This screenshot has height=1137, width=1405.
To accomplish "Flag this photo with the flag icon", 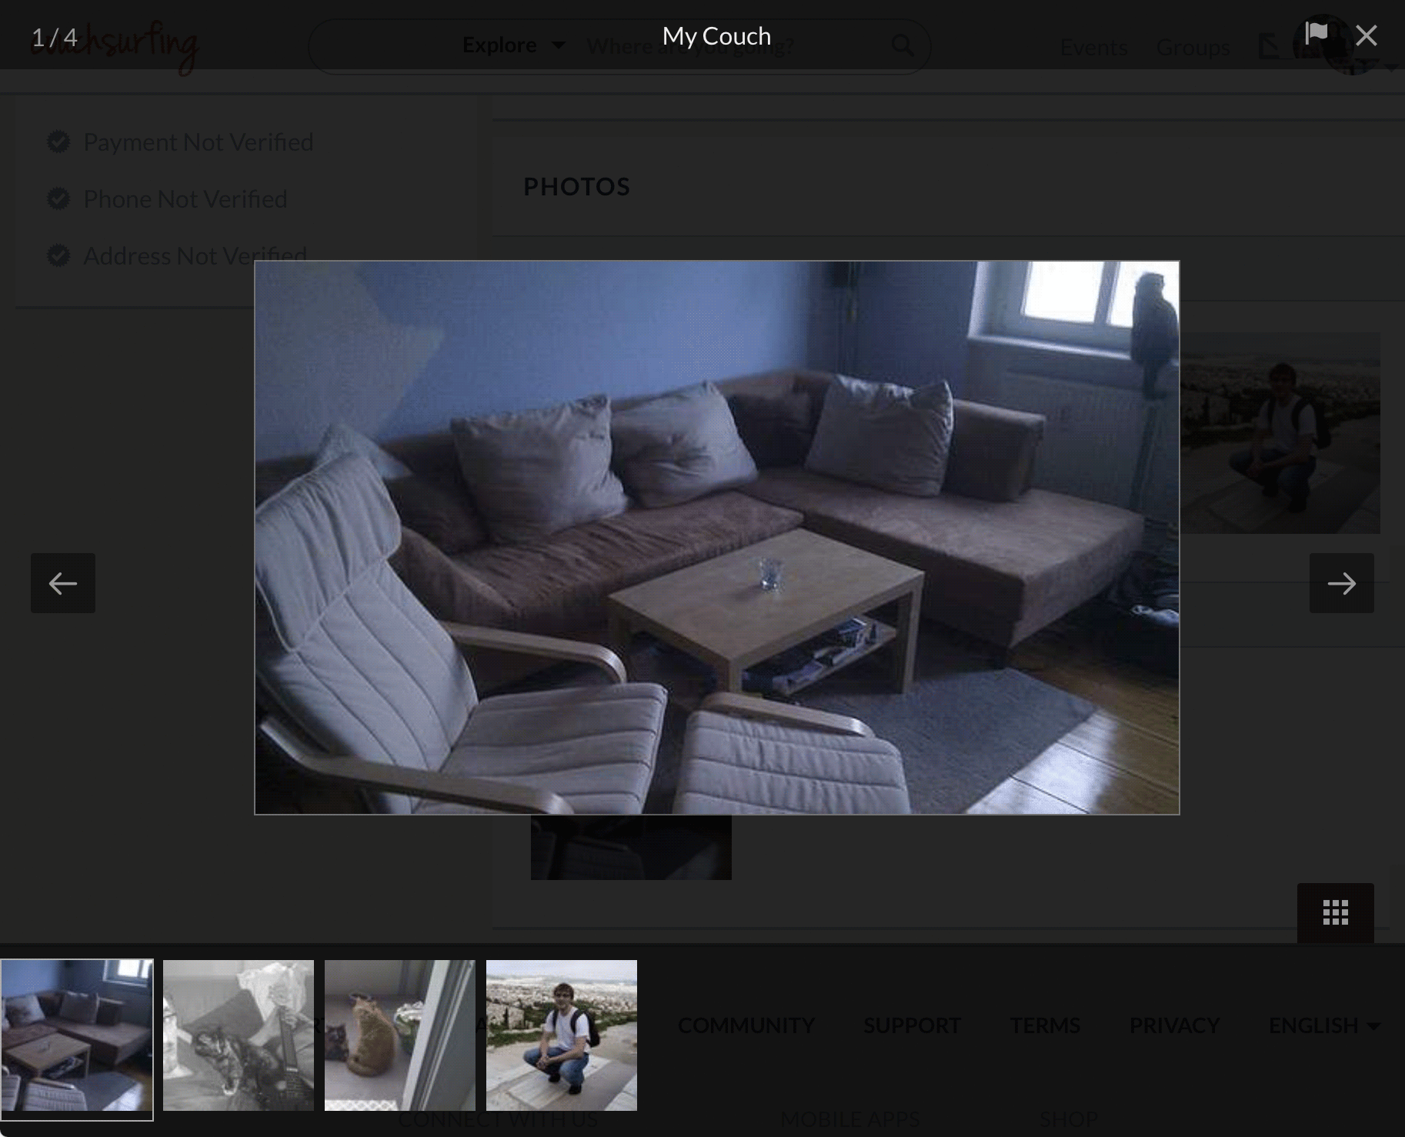I will [1317, 34].
